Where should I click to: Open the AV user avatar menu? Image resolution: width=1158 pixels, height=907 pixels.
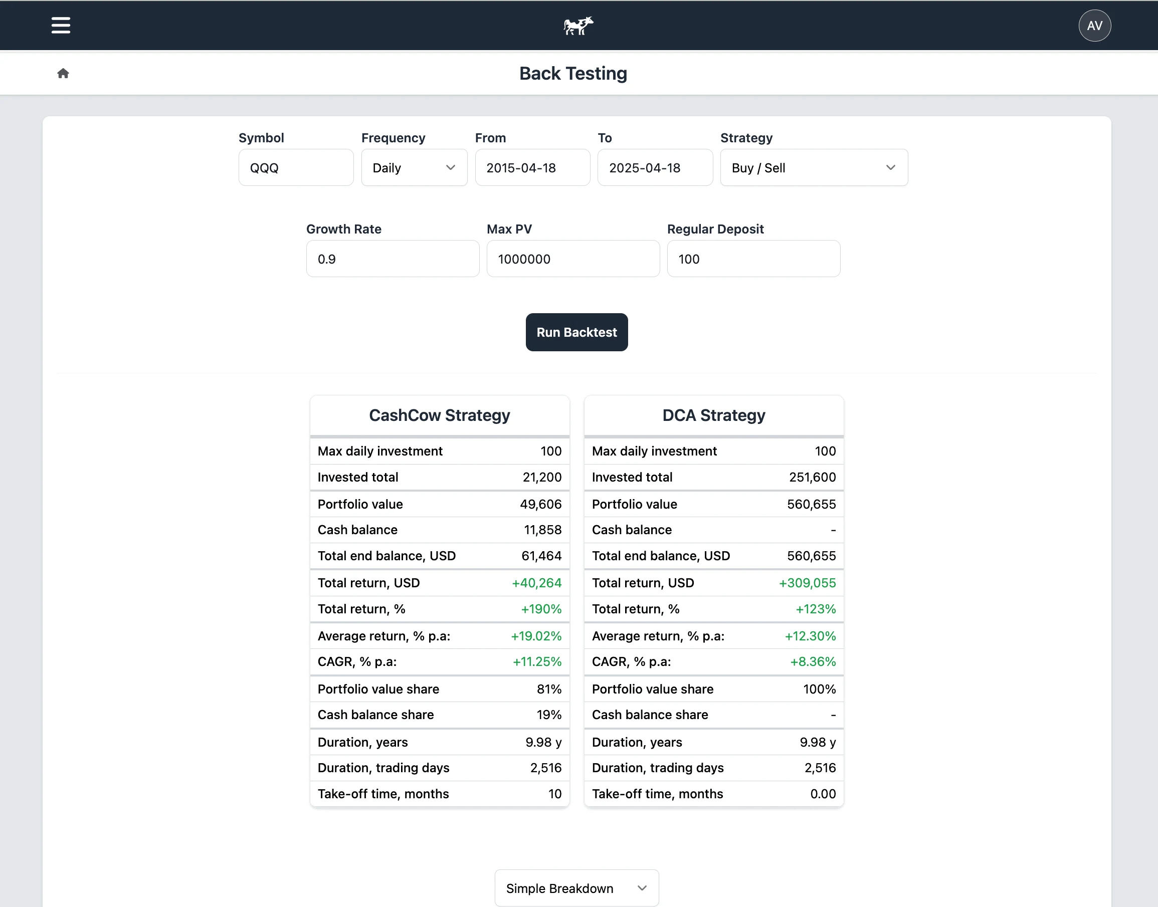tap(1094, 26)
